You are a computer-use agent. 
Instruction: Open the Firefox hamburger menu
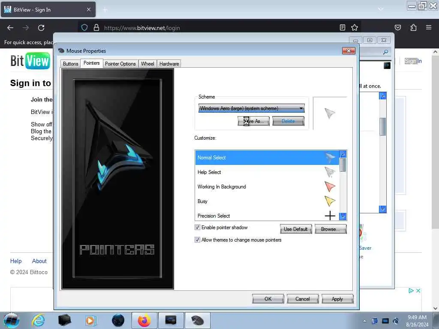(x=429, y=27)
